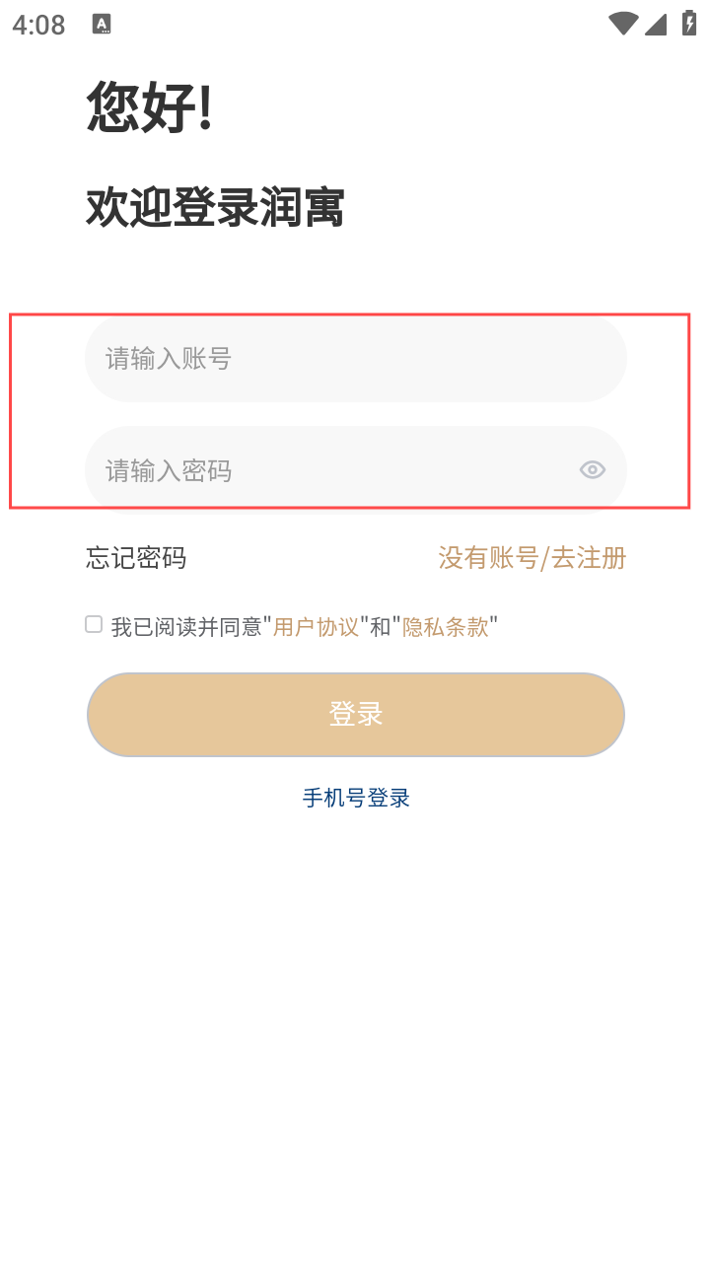Go to 没有账号/去注册 registration

[532, 558]
